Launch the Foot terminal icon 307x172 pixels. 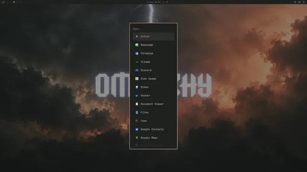137,121
